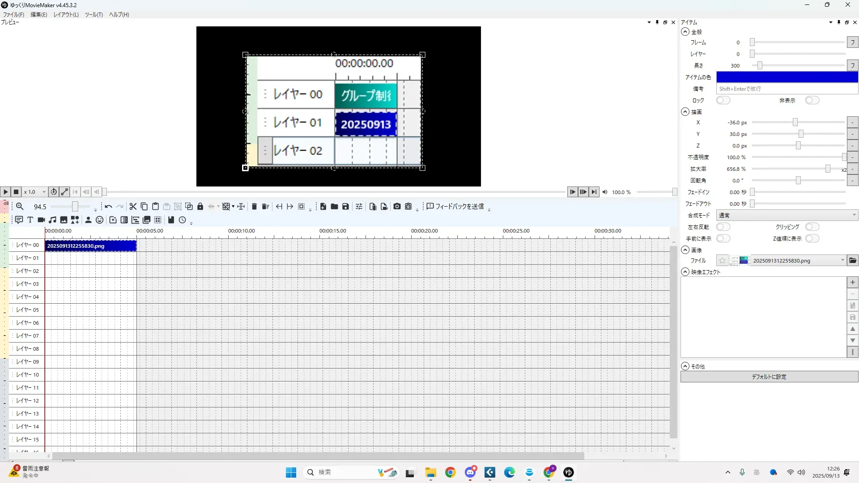Toggle the ロック switch
Viewport: 859px width, 483px height.
click(723, 101)
